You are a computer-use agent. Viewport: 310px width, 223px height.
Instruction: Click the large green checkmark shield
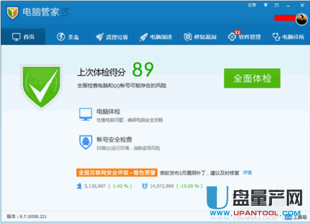41,87
